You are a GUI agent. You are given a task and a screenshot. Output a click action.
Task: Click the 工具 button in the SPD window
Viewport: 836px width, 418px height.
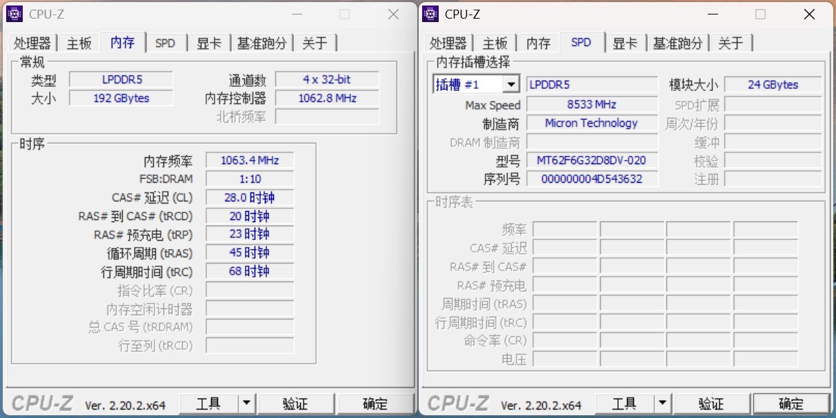click(624, 404)
